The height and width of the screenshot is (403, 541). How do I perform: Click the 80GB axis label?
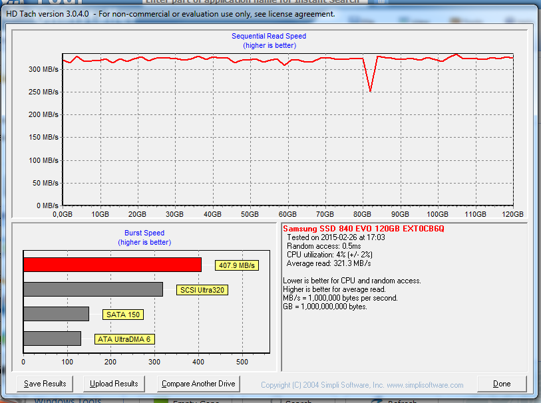pyautogui.click(x=362, y=214)
